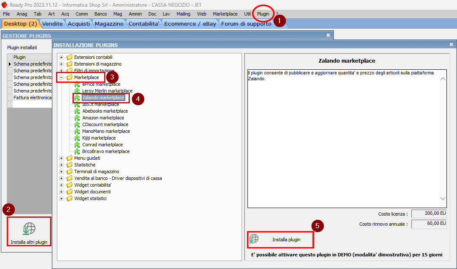Screen dimensions: 457x269
Task: Open the Desktop (2) tab
Action: (x=20, y=24)
